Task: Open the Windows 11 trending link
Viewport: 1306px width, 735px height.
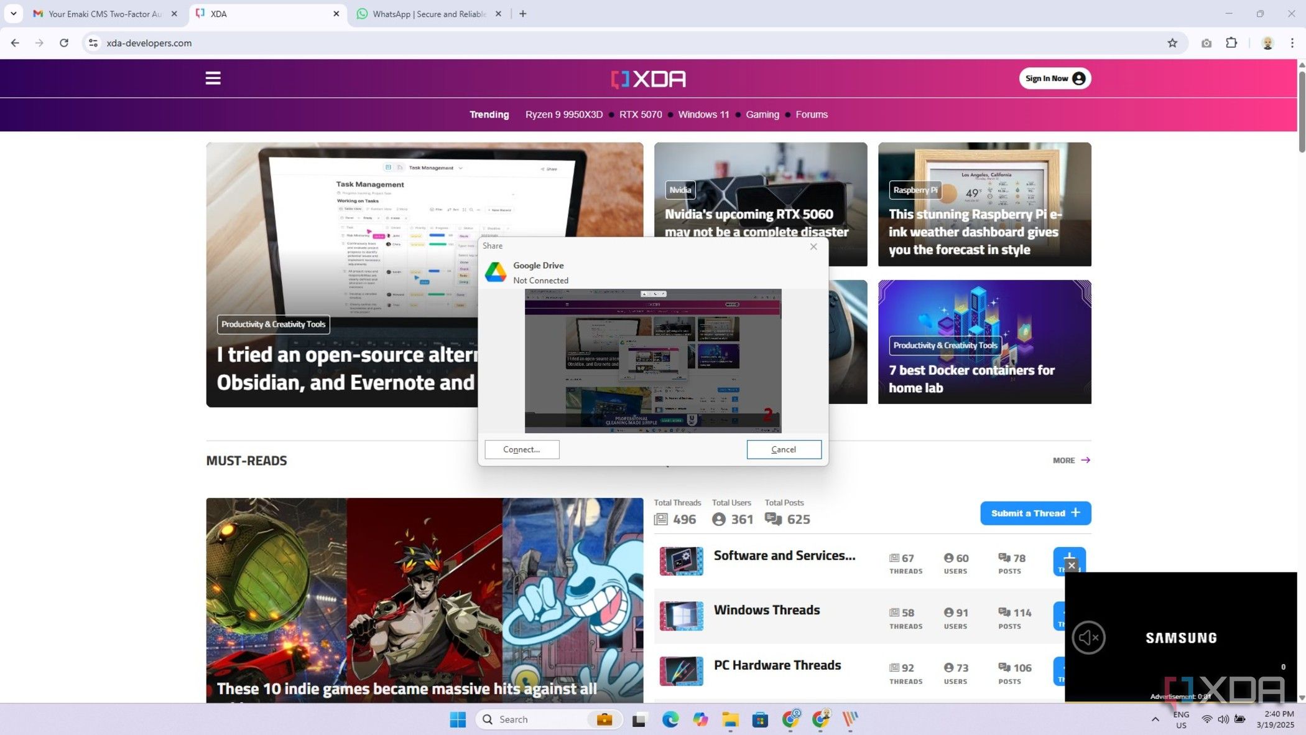Action: (x=703, y=115)
